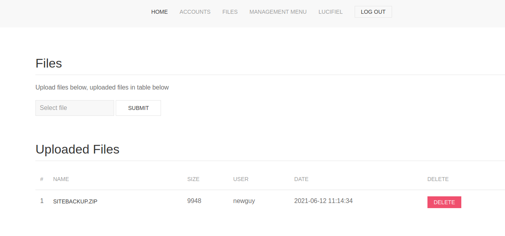Open the LUCIFIEL user link
This screenshot has height=236, width=505.
click(331, 12)
